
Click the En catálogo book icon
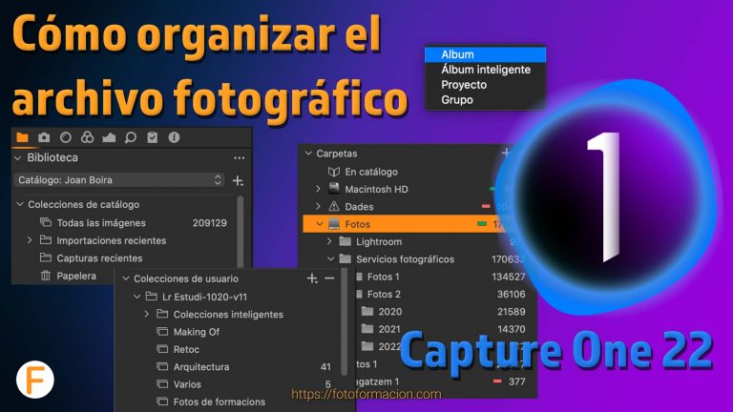tap(333, 172)
